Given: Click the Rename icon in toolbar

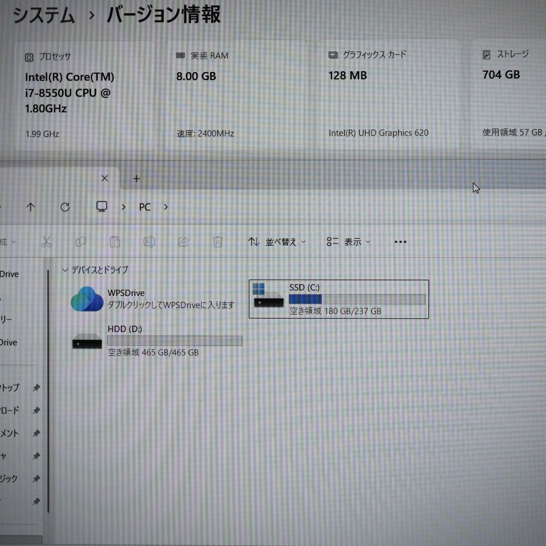Looking at the screenshot, I should click(x=149, y=242).
